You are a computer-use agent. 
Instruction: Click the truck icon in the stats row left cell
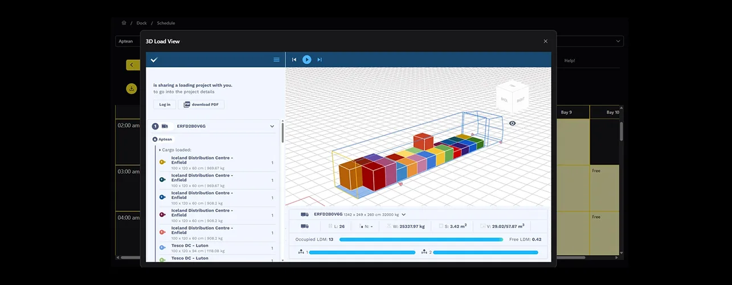coord(304,226)
